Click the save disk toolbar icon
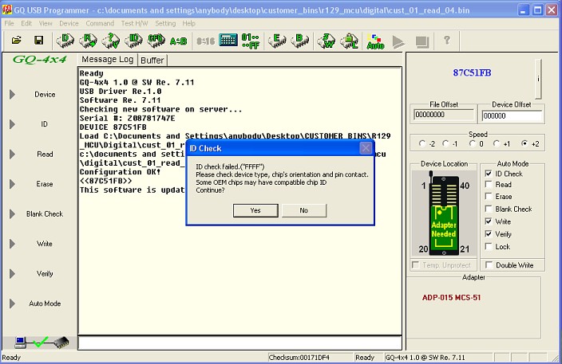The width and height of the screenshot is (562, 364). coord(38,40)
